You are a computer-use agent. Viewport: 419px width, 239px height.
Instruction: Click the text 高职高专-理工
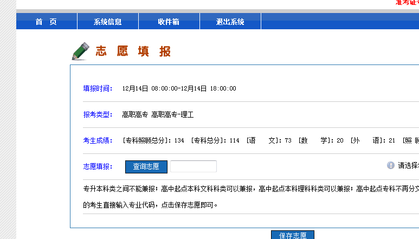[172, 114]
